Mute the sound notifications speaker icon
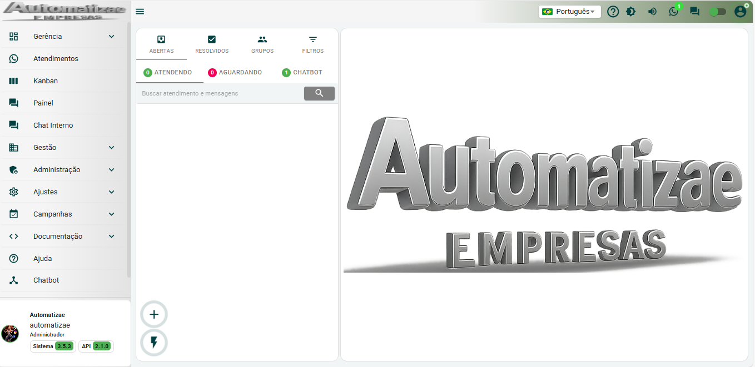 click(652, 11)
